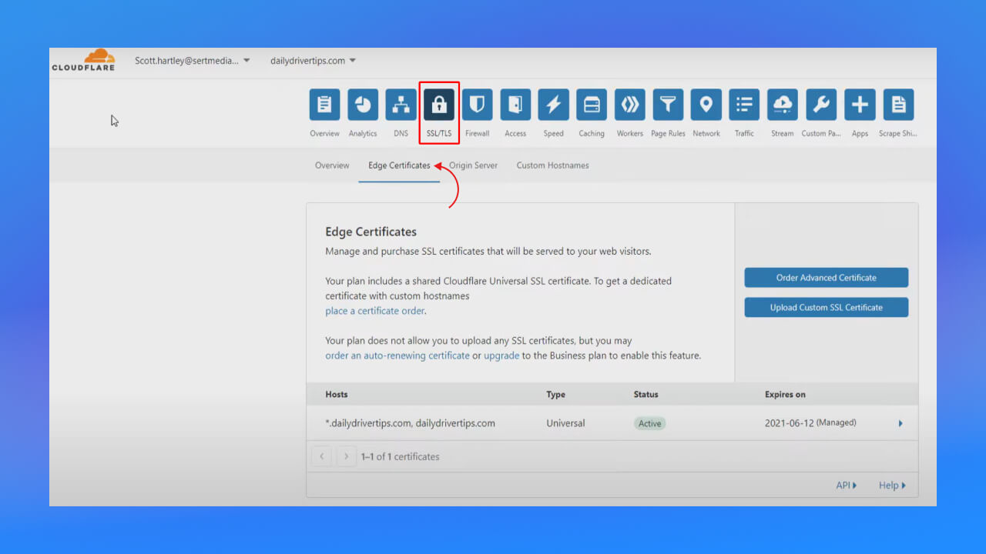Open the Apps plus icon
Viewport: 986px width, 554px height.
click(860, 105)
